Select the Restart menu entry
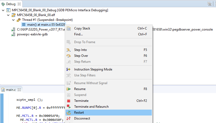This screenshot has width=216, height=123. (79, 113)
